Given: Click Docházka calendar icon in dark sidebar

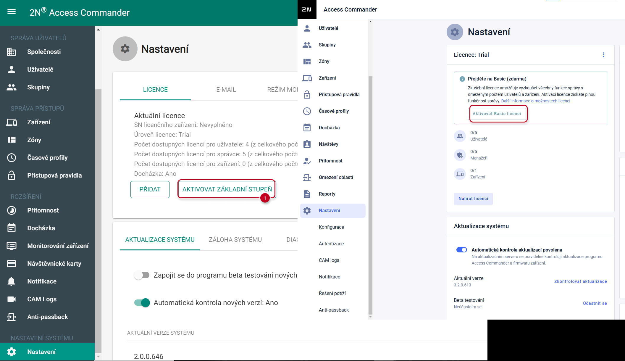Looking at the screenshot, I should pos(12,228).
